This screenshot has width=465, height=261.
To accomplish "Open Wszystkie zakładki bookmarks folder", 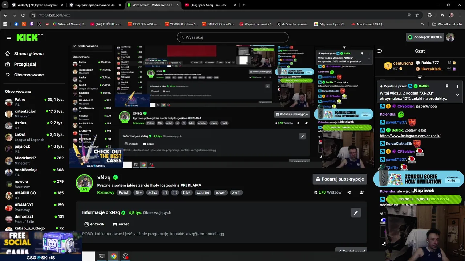I will (x=447, y=24).
